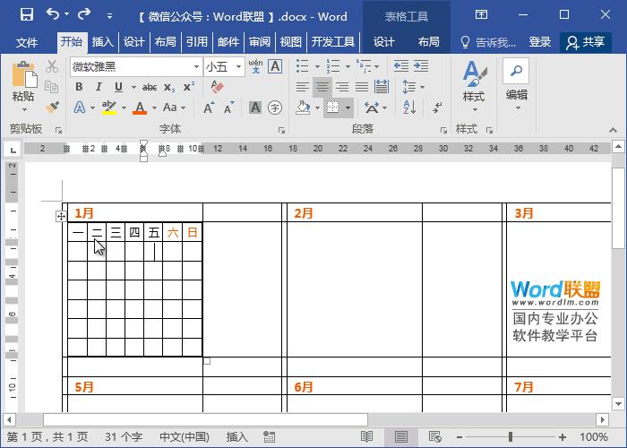Viewport: 627px width, 448px height.
Task: Switch to Web Layout view
Action: coord(434,436)
